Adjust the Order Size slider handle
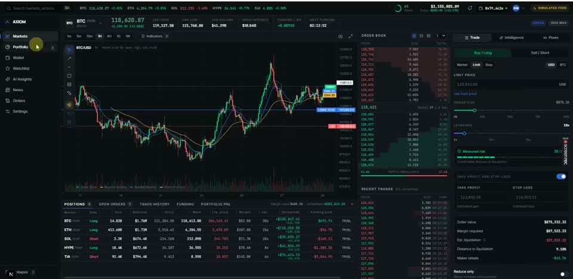 (x=475, y=110)
